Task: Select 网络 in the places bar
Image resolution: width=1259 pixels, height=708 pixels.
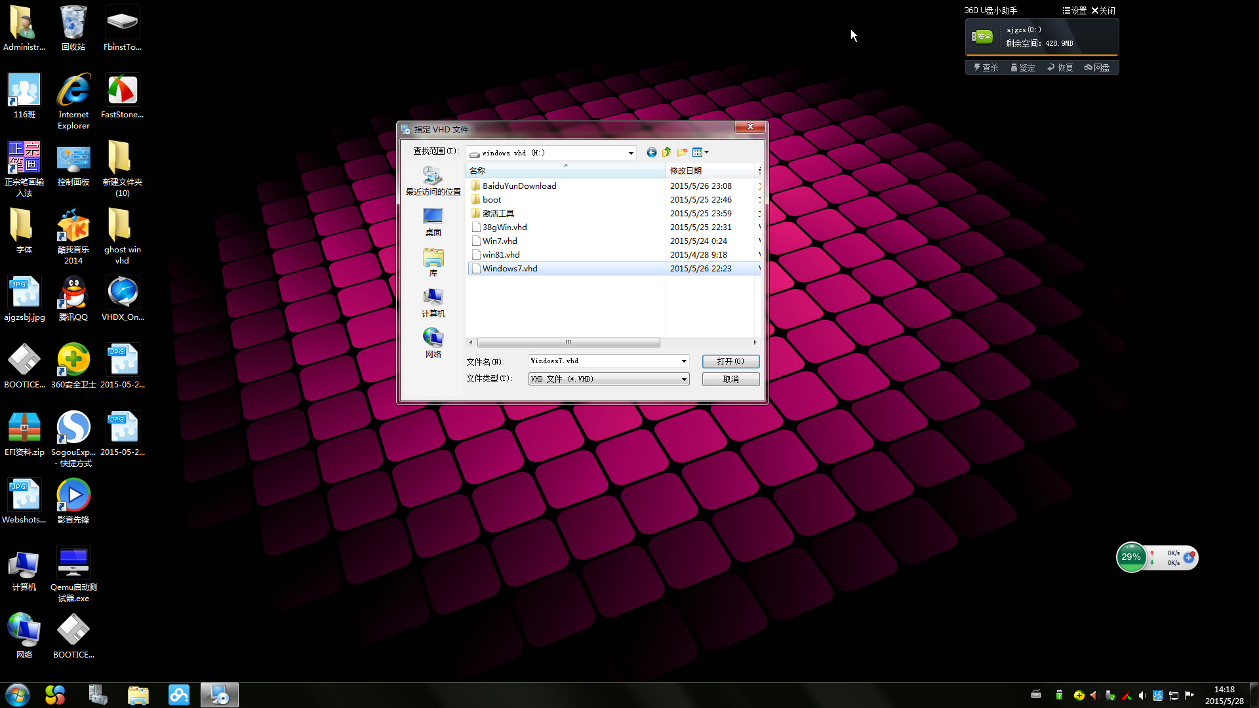Action: 433,344
